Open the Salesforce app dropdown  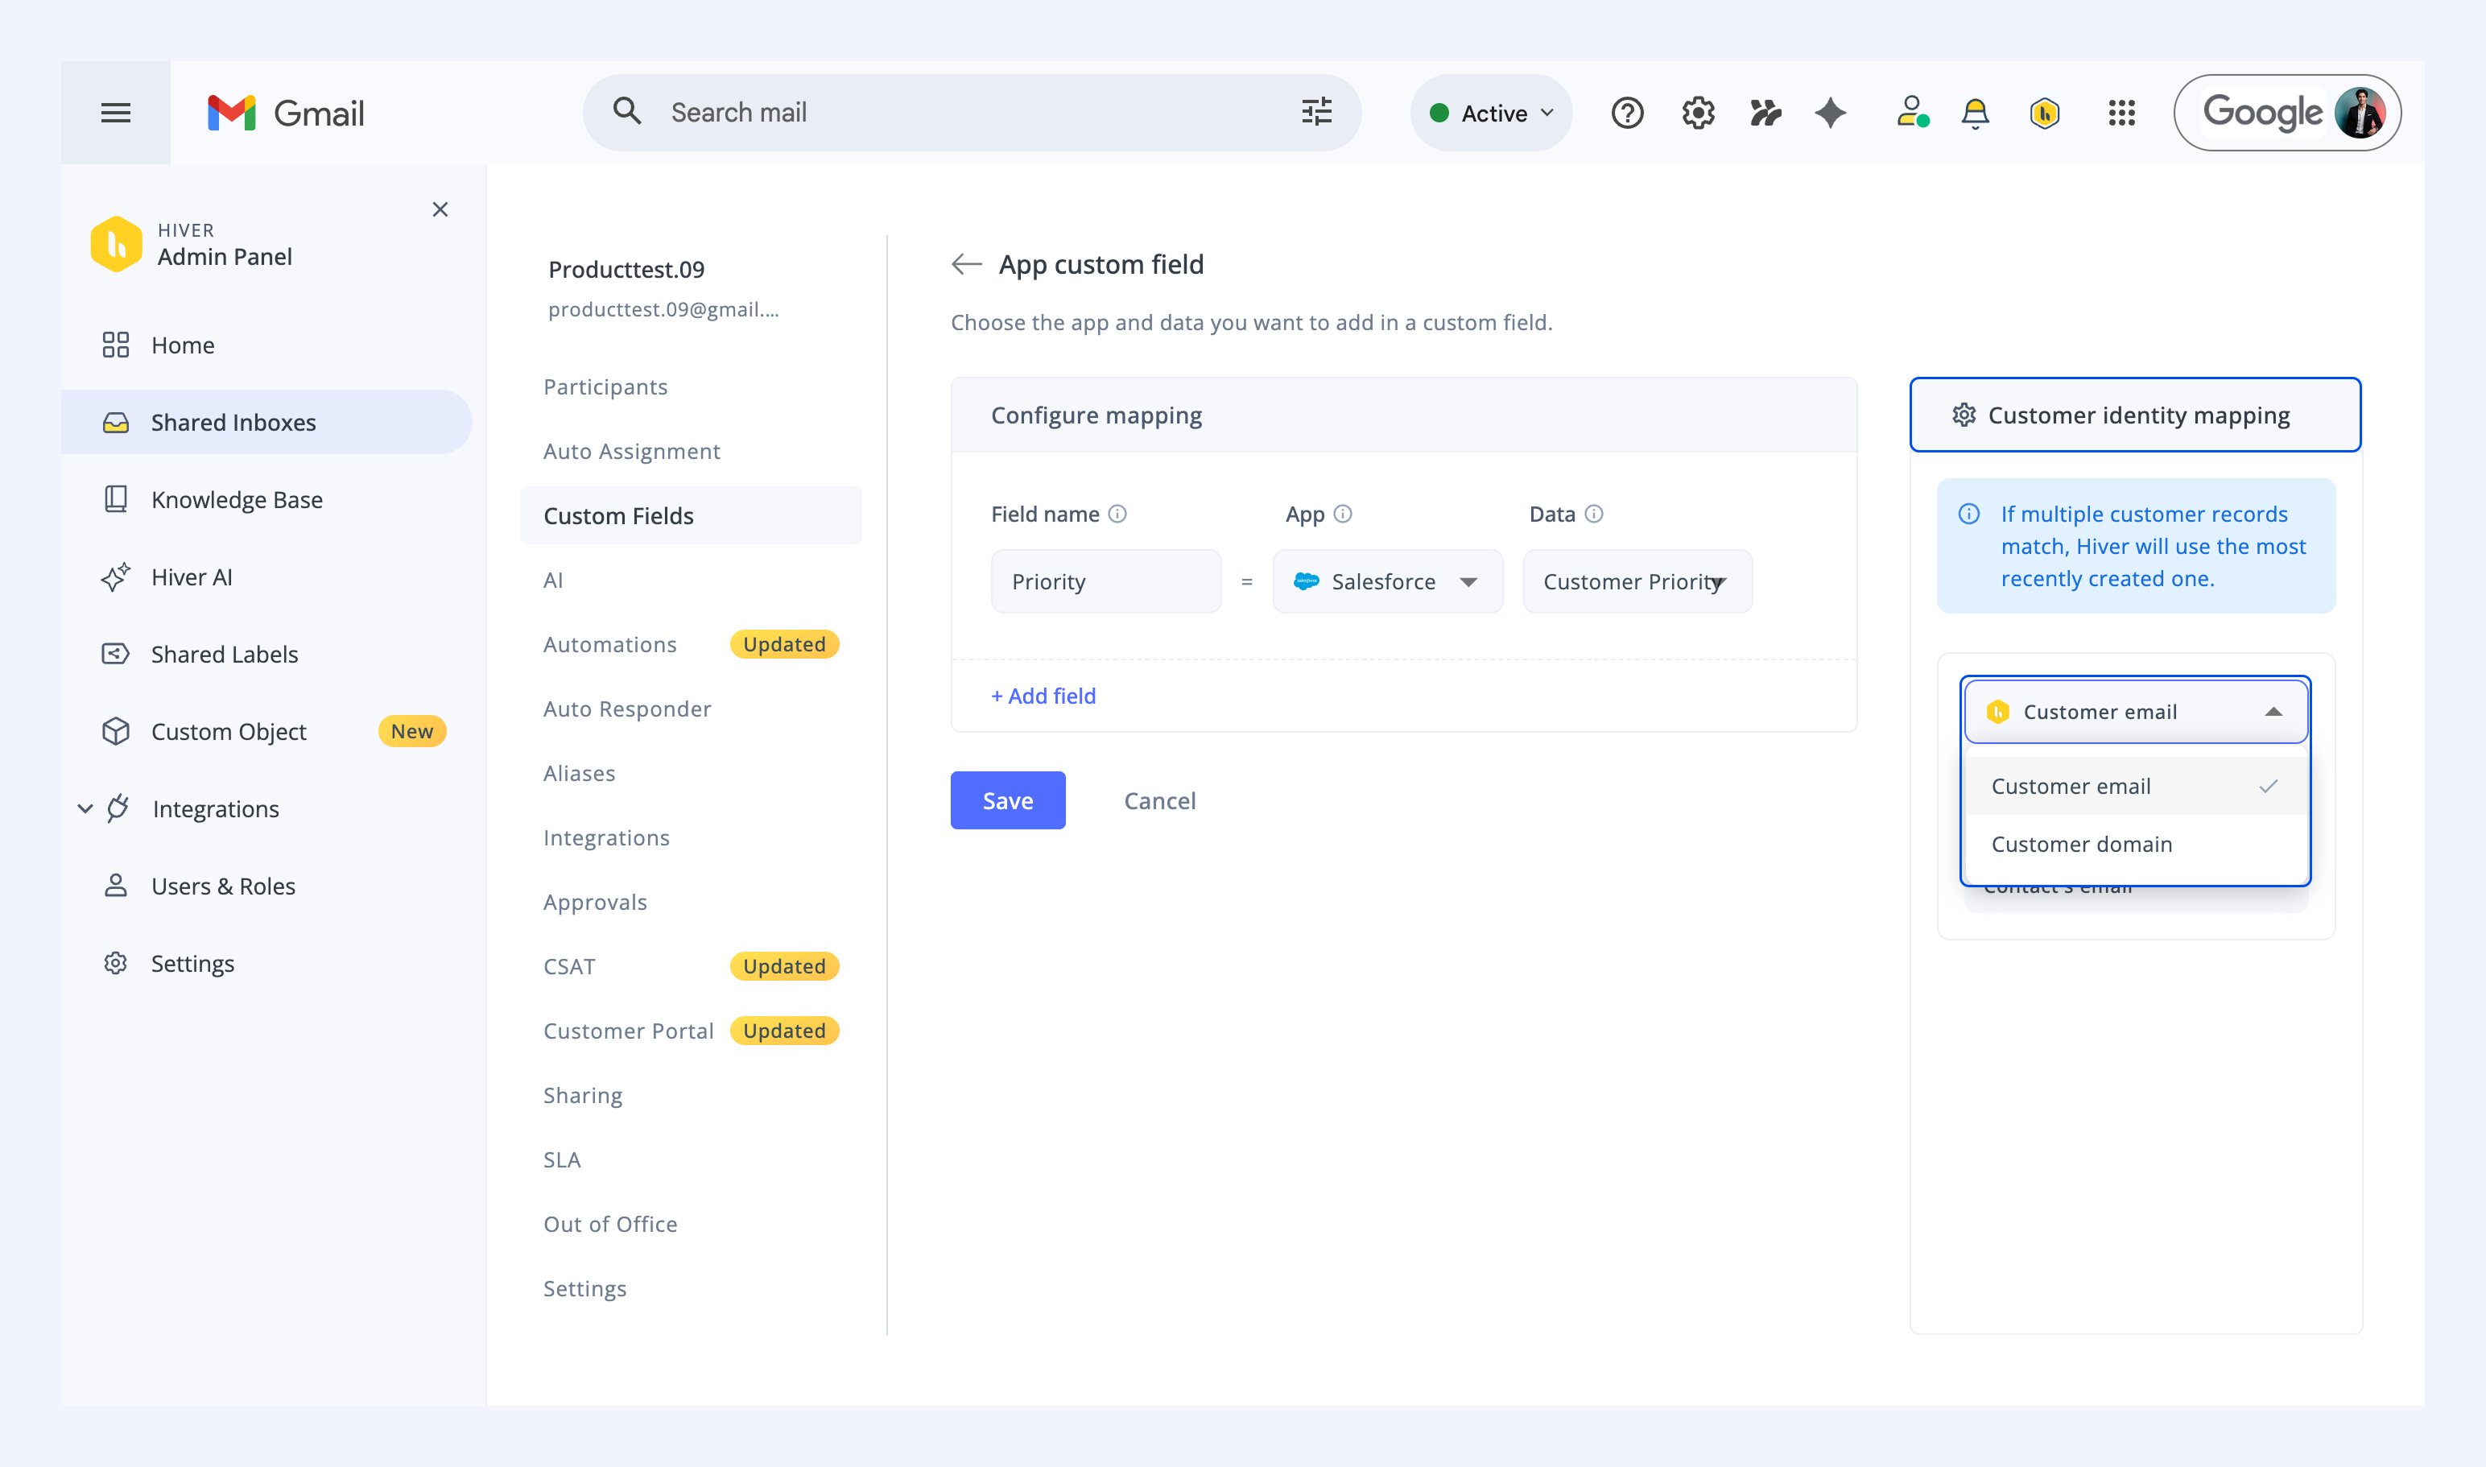pyautogui.click(x=1388, y=581)
